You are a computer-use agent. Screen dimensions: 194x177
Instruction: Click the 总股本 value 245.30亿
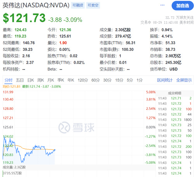tap(173, 62)
